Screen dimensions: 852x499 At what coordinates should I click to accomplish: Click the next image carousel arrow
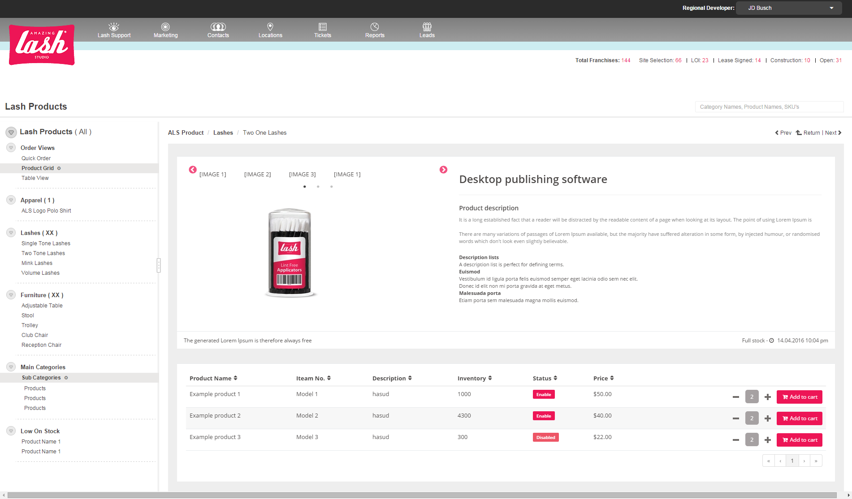443,170
